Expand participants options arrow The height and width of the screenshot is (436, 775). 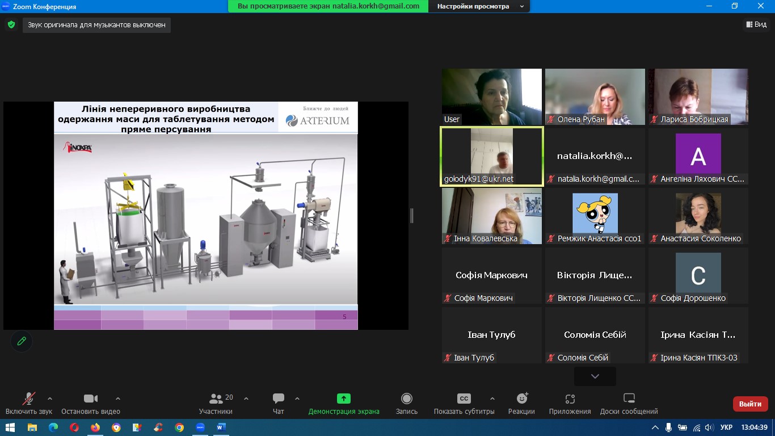point(246,398)
